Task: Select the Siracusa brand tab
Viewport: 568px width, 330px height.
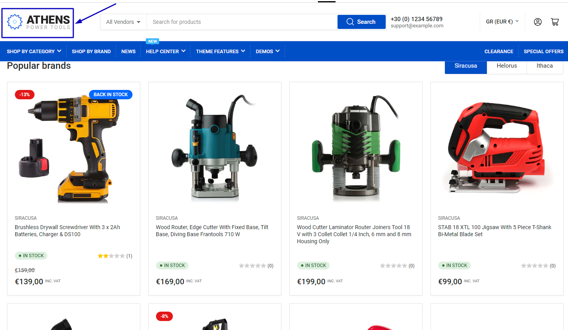Action: [x=466, y=66]
